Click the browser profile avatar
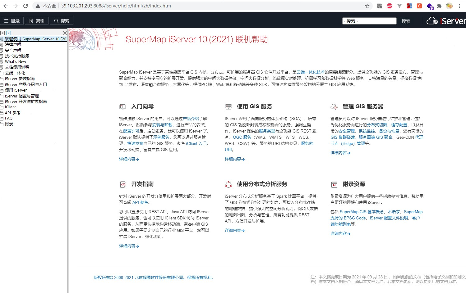Image resolution: width=466 pixels, height=293 pixels. coord(449,6)
